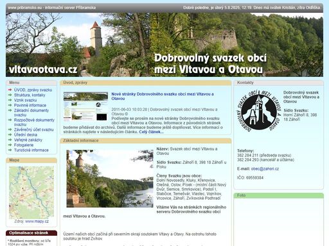The width and height of the screenshot is (329, 246).
Task: Click the date and greeting text in header
Action: coord(251,8)
